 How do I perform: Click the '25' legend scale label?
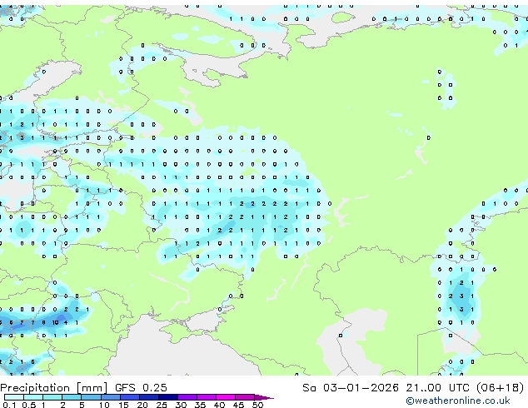[x=162, y=405]
